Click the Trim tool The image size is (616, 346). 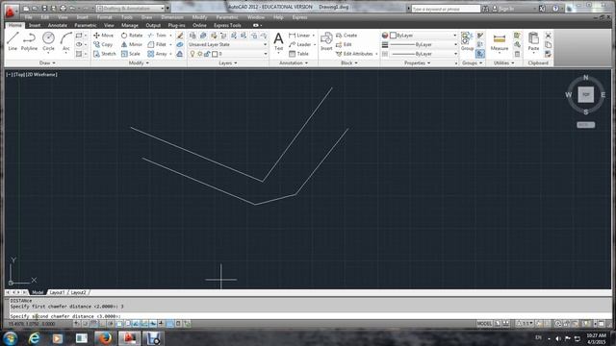point(157,36)
